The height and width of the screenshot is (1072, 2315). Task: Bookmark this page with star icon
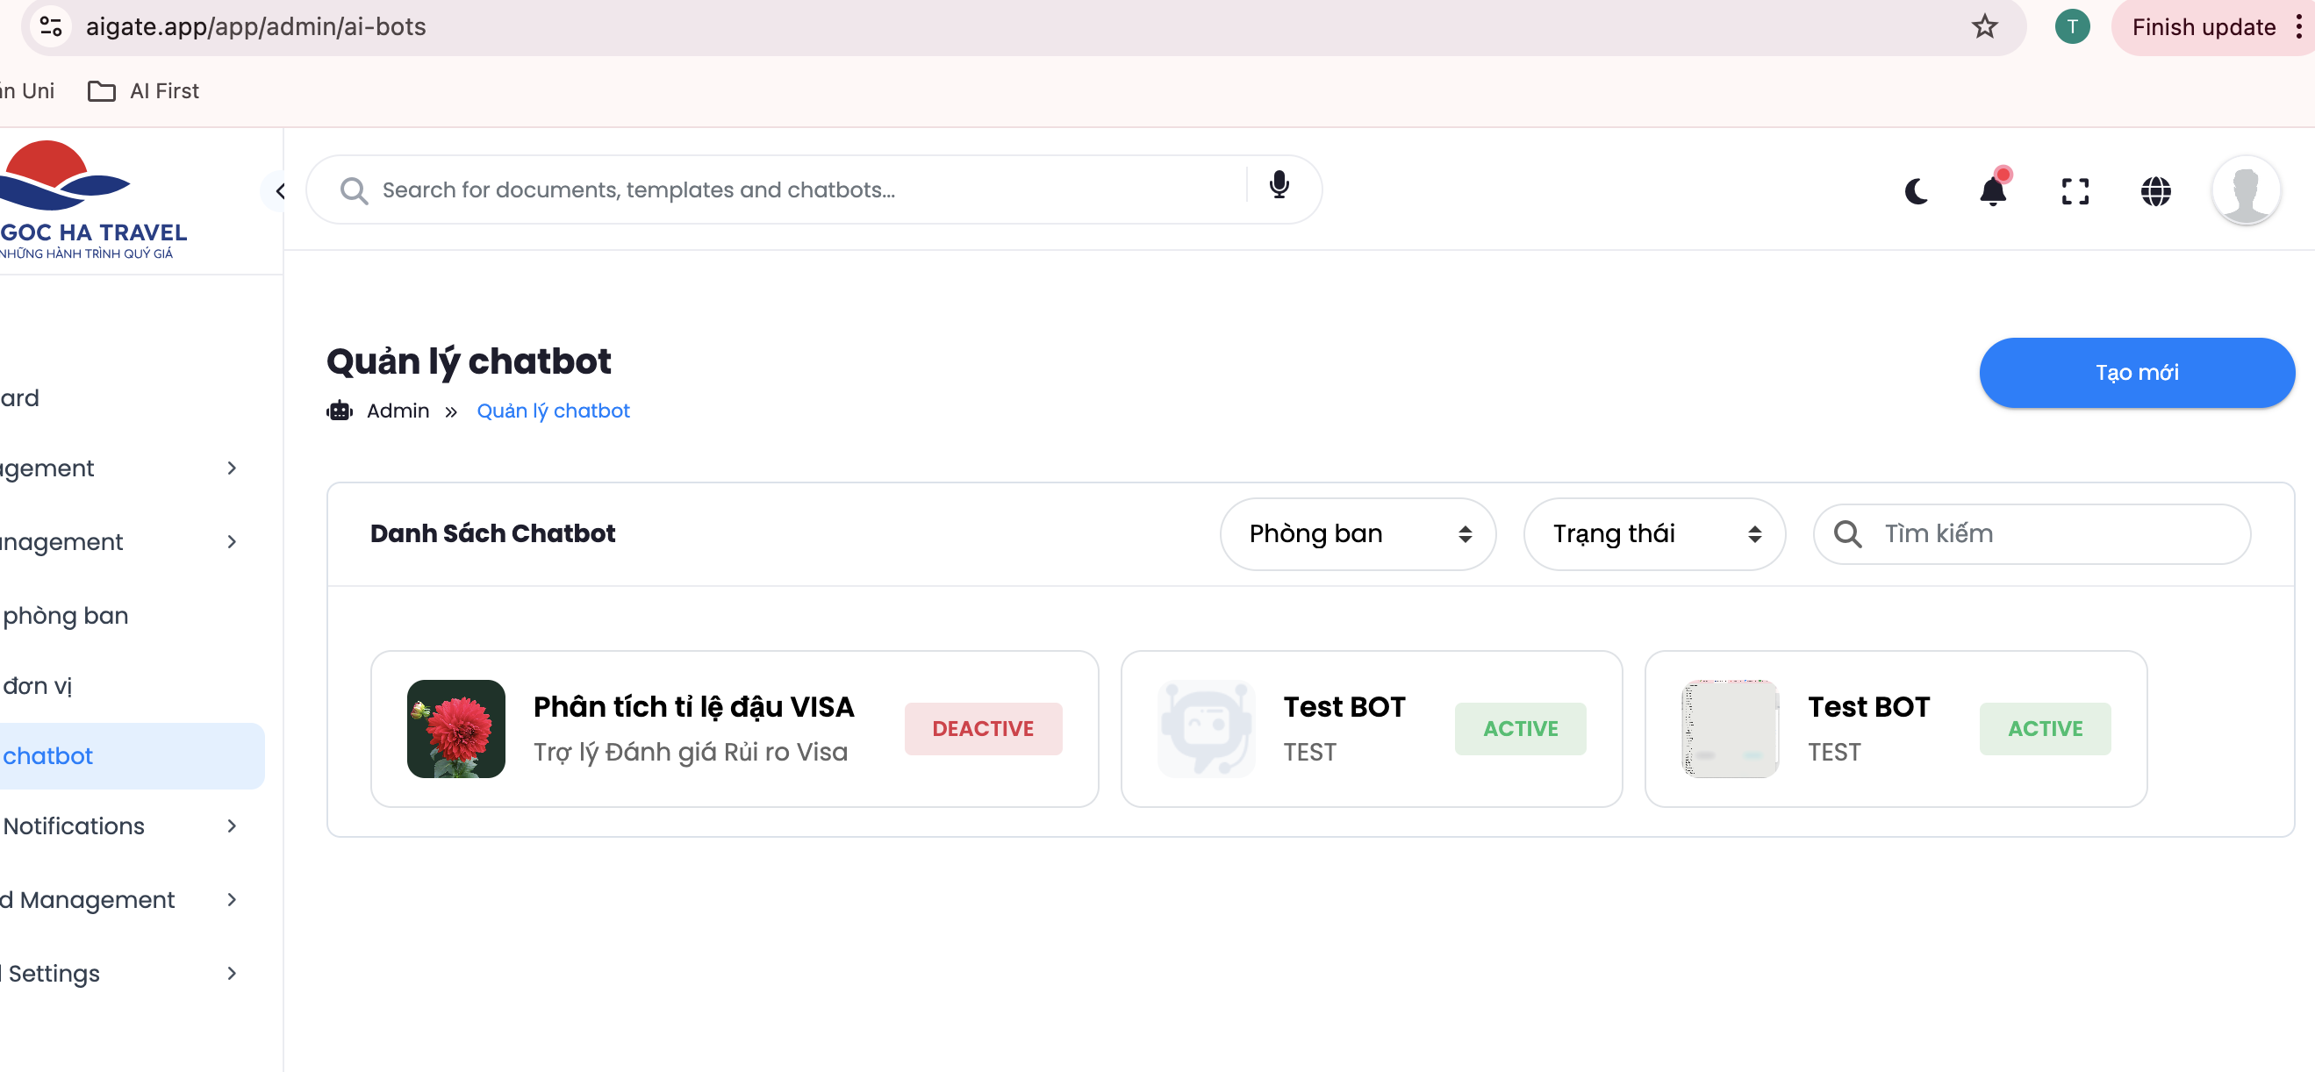1984,27
